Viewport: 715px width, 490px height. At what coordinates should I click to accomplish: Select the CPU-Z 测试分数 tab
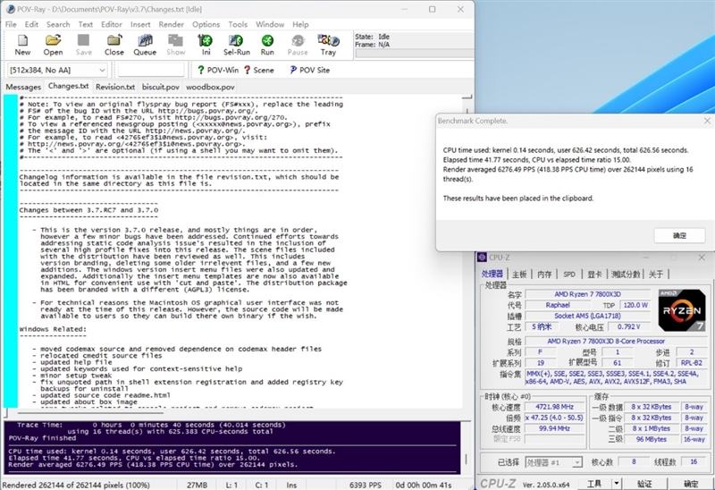tap(626, 274)
